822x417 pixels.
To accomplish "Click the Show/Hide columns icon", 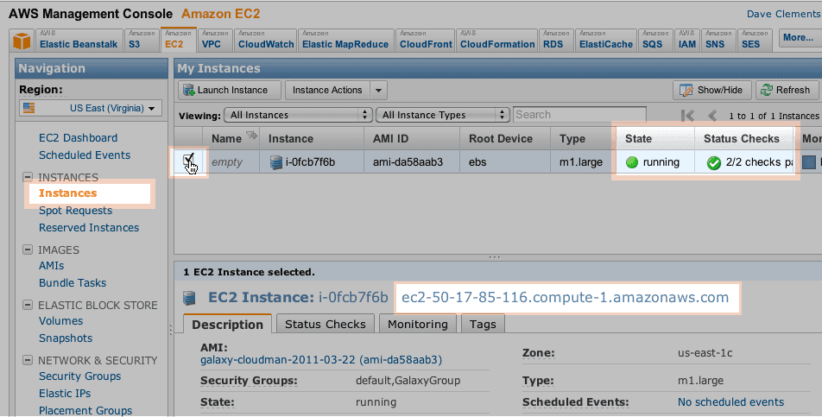I will tap(686, 90).
